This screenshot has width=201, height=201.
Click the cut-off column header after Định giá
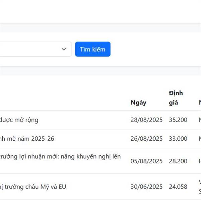pyautogui.click(x=200, y=103)
